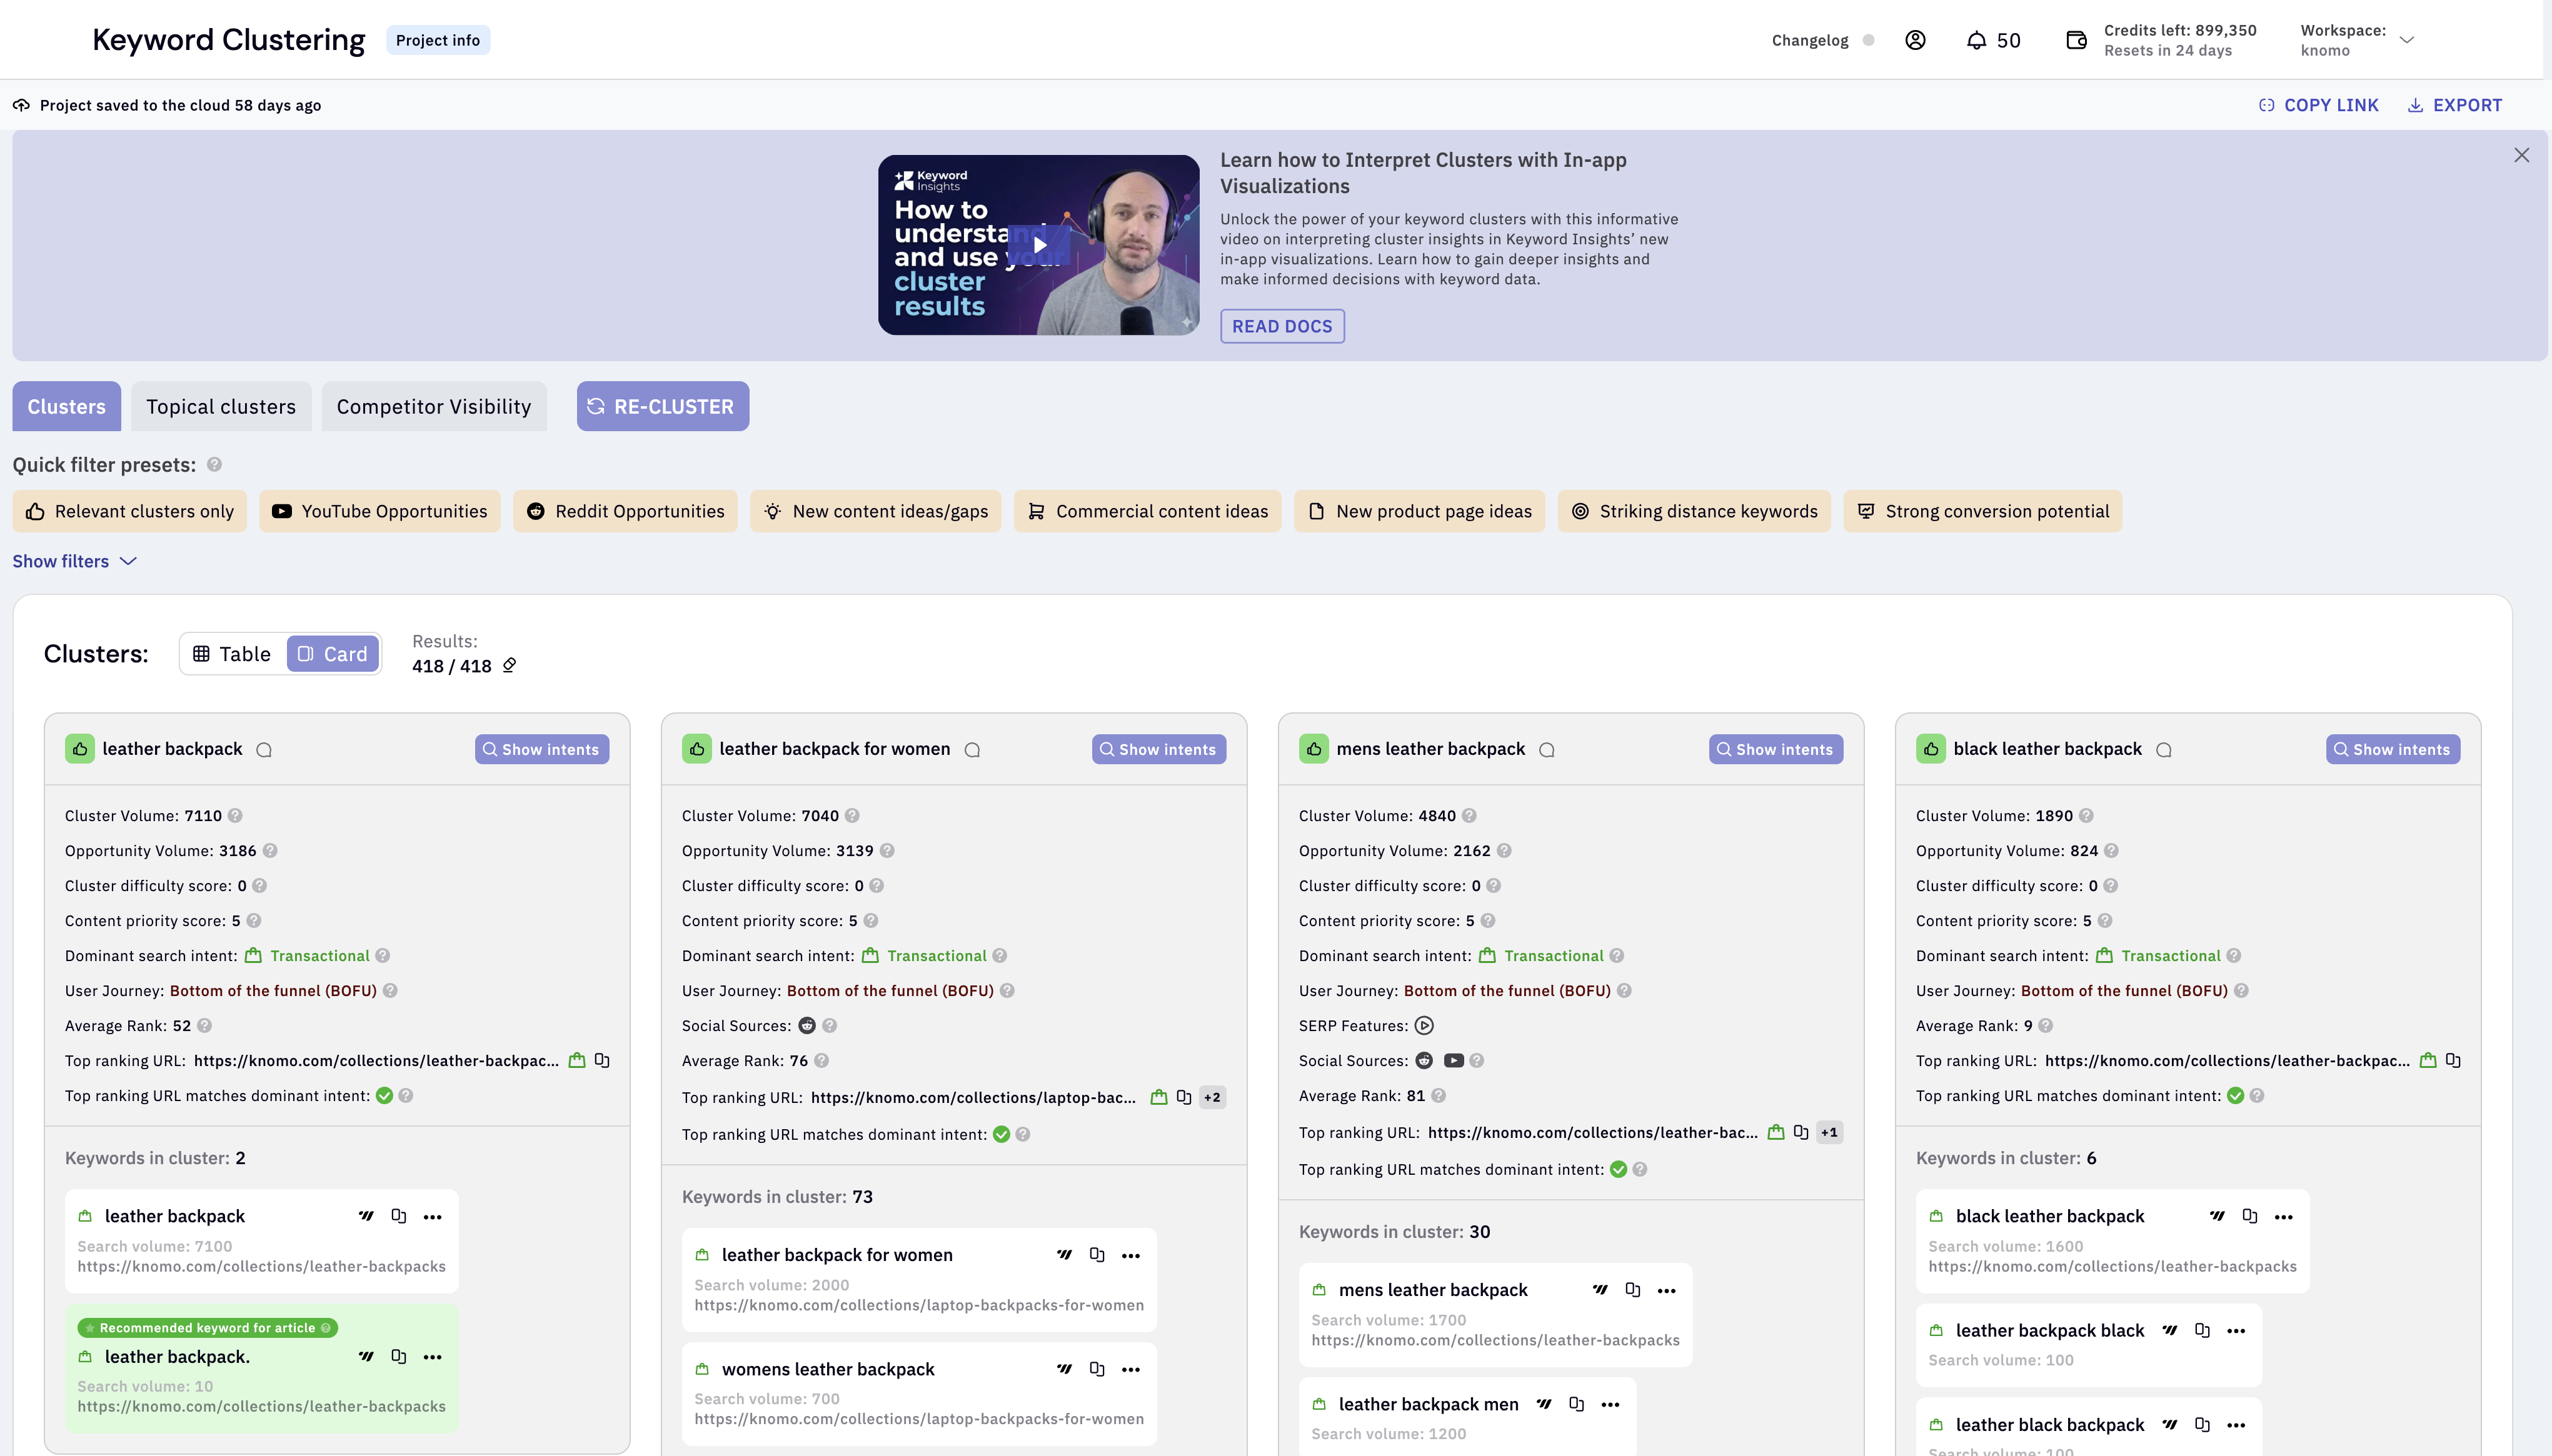Open the Competitor Visibility tab

[x=433, y=407]
